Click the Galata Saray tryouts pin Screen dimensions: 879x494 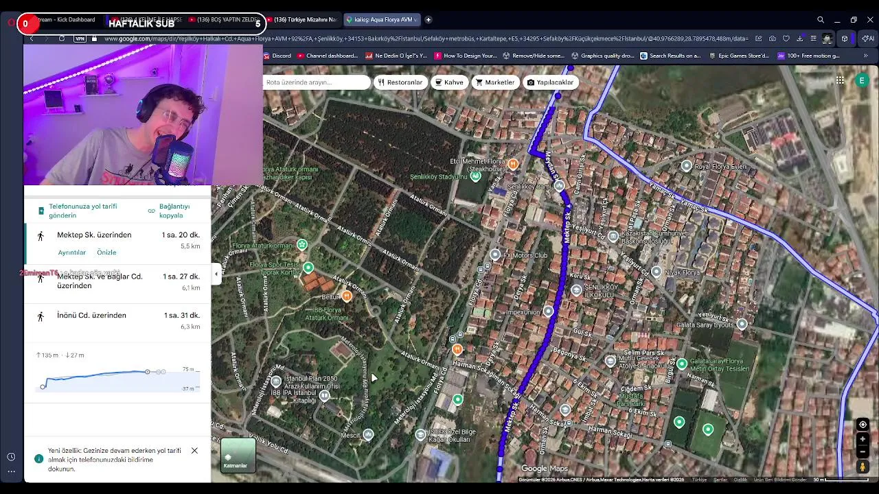pos(742,323)
